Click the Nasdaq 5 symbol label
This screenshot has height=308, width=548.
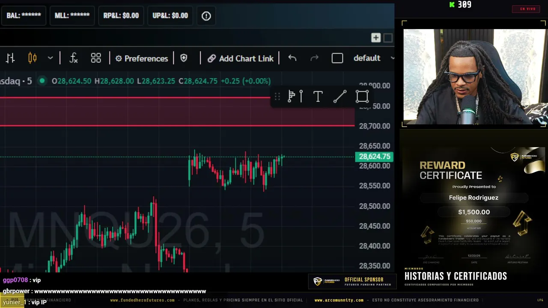click(16, 81)
